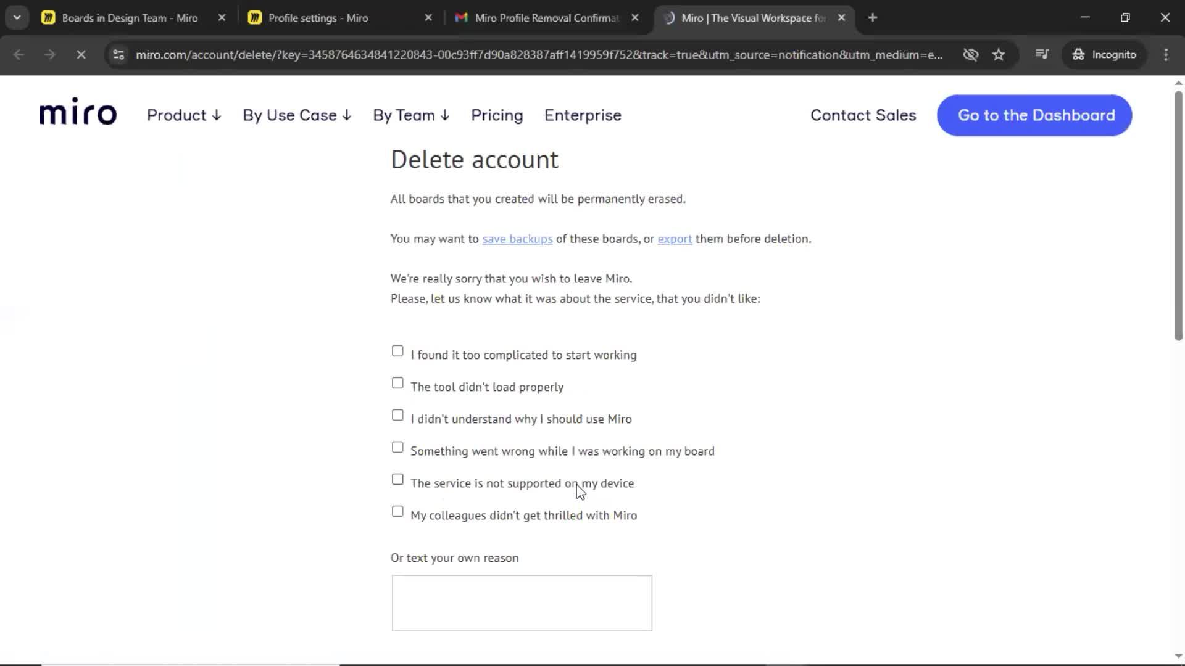
Task: Open the tab search dropdown arrow
Action: click(x=17, y=18)
